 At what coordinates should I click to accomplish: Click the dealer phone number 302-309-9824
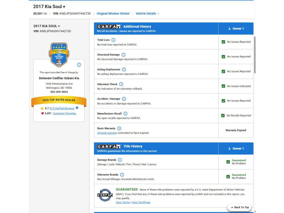[x=59, y=92]
